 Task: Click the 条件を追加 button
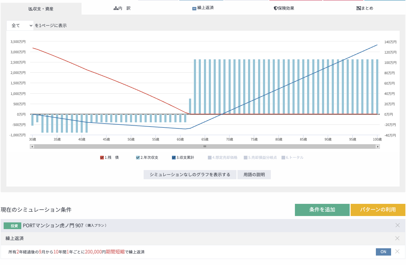tap(322, 210)
